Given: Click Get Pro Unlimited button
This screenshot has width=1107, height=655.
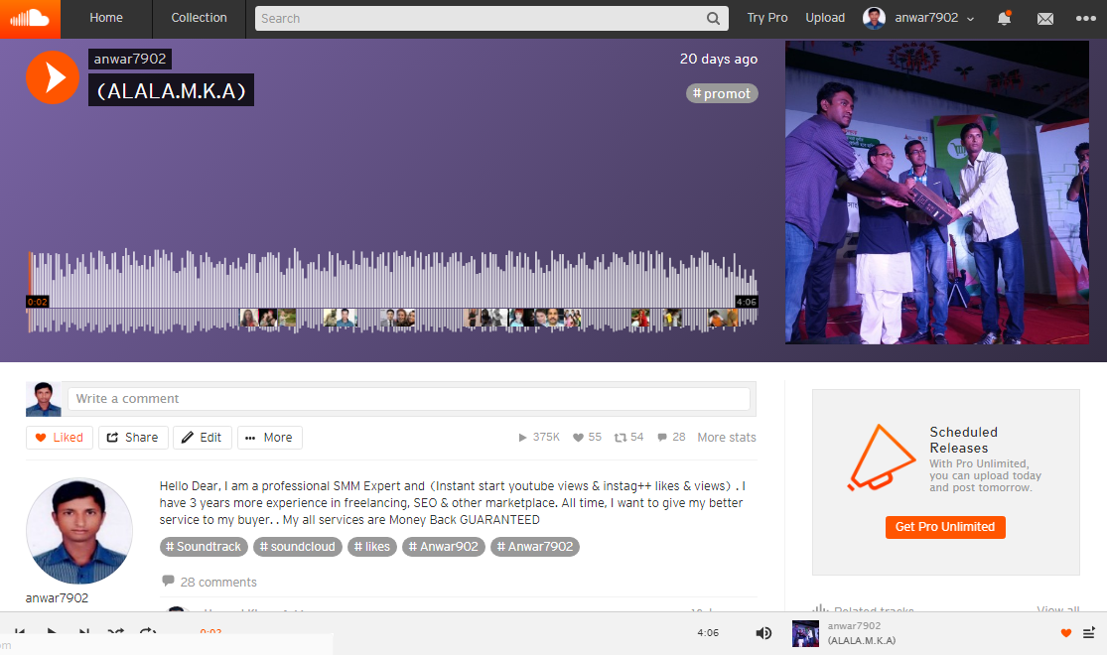Looking at the screenshot, I should point(944,527).
